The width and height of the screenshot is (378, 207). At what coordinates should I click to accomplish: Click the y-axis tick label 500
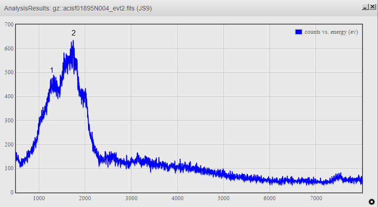(9, 72)
